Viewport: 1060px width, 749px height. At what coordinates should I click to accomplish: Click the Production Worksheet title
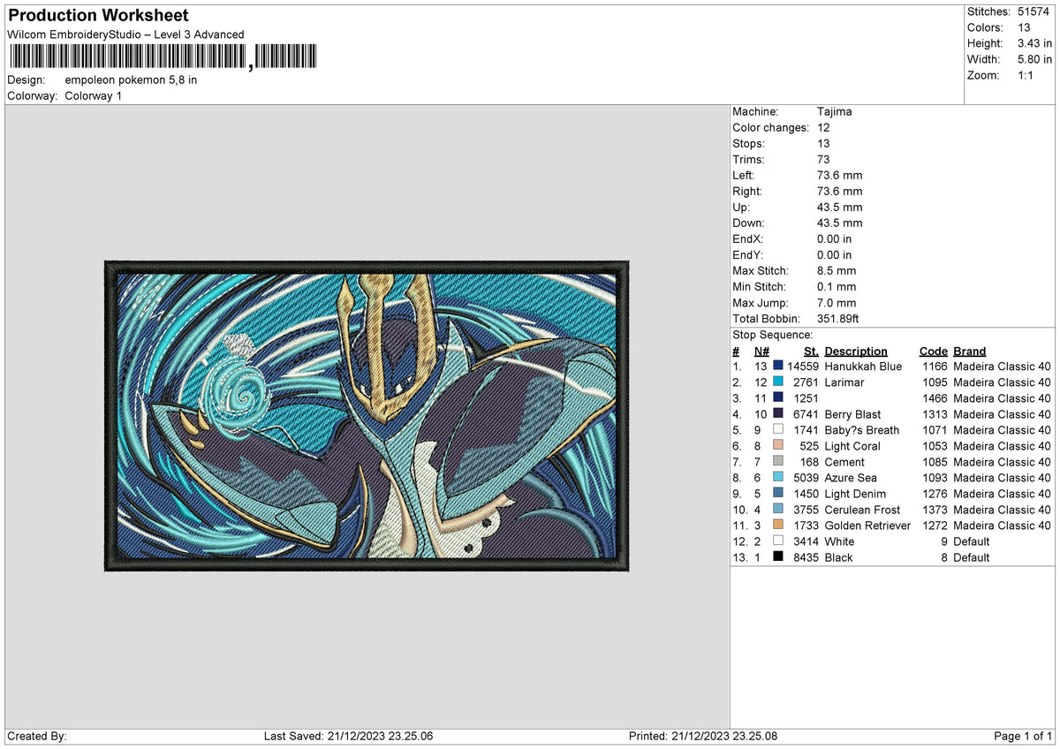[x=98, y=16]
